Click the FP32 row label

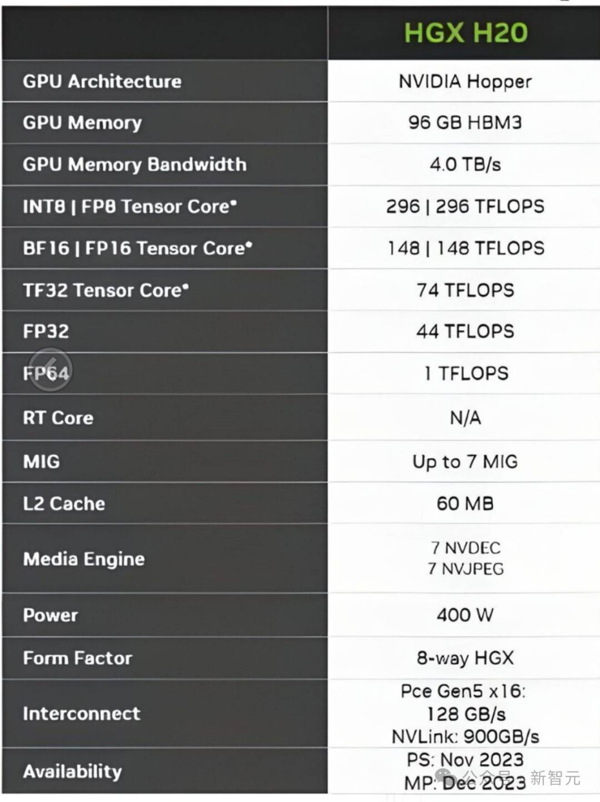click(46, 331)
